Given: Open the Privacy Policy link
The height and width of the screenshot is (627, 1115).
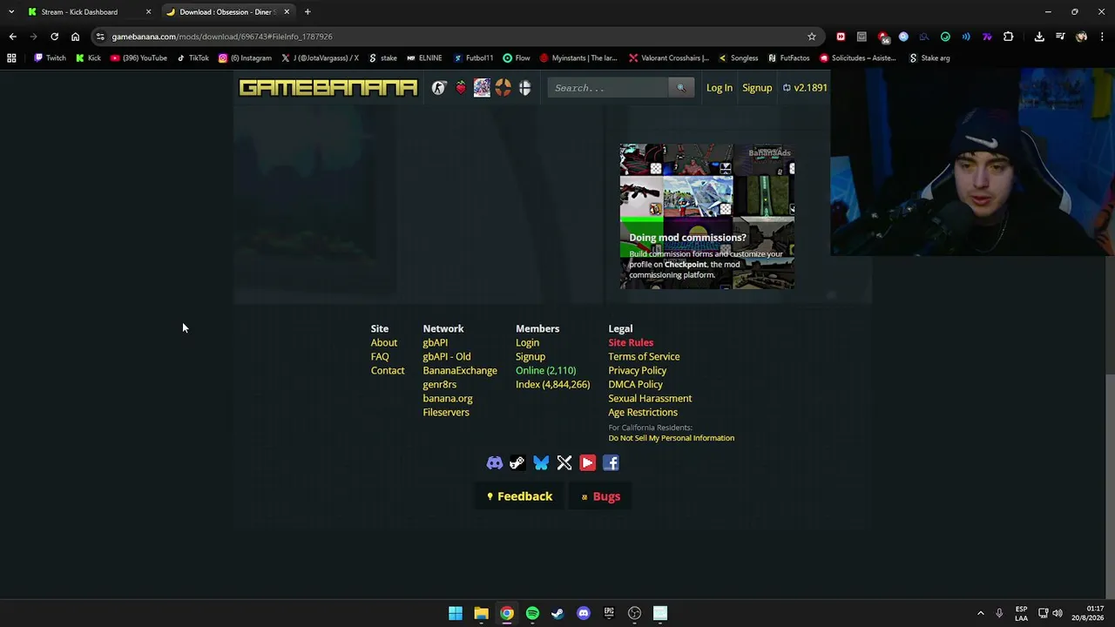Looking at the screenshot, I should [638, 371].
